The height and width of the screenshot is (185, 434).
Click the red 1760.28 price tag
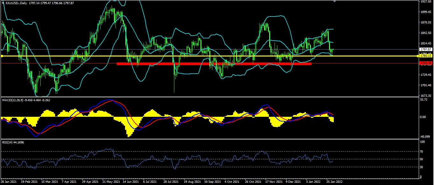pyautogui.click(x=425, y=63)
